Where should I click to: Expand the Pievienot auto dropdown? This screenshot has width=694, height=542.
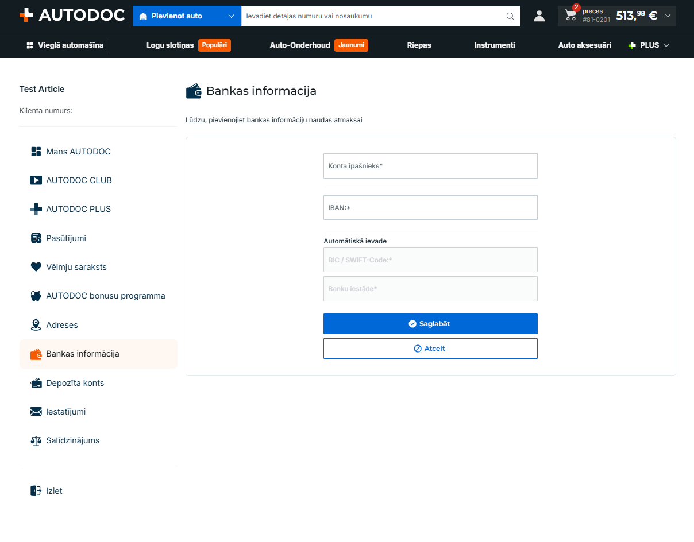(231, 16)
